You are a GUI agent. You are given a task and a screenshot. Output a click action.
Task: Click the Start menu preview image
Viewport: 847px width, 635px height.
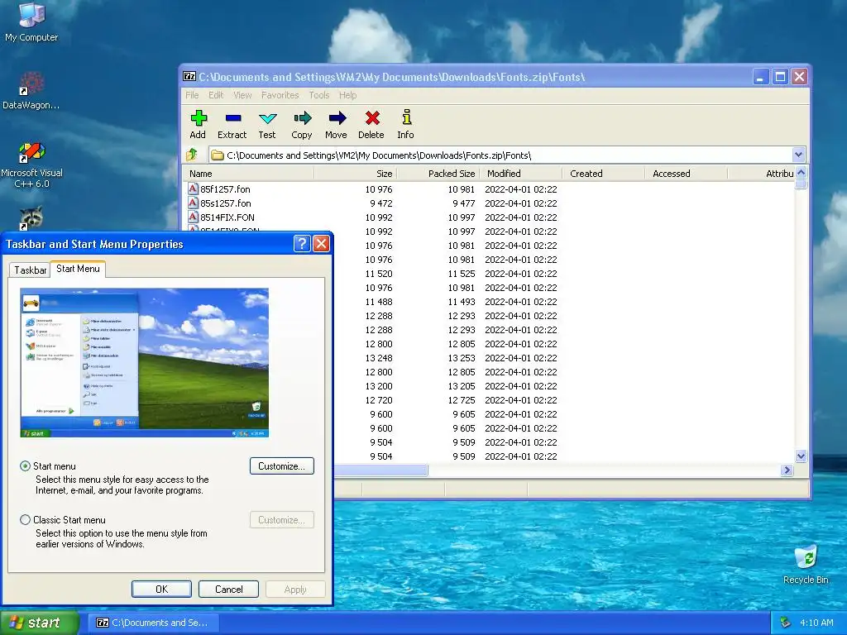click(144, 362)
